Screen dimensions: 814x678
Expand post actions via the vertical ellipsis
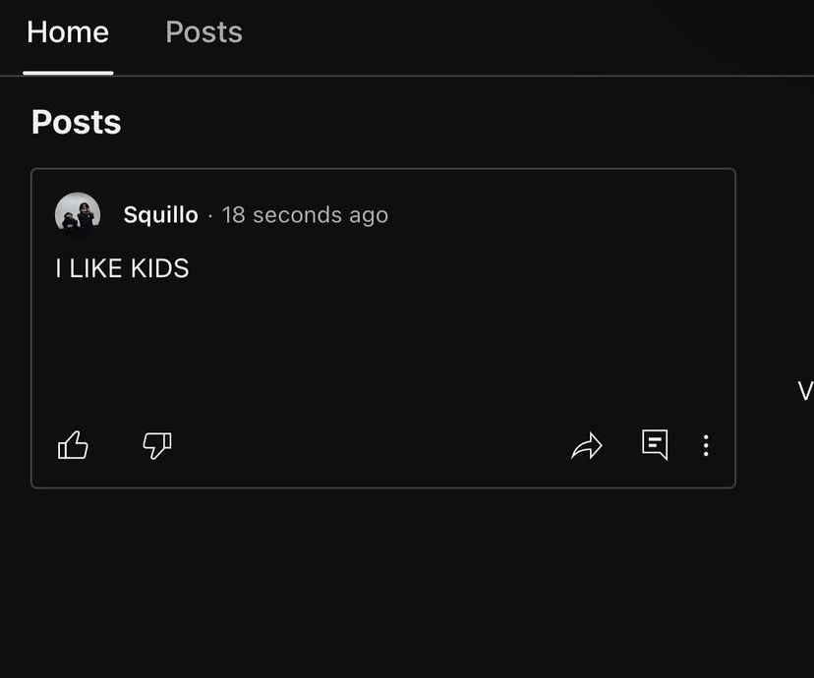[706, 446]
